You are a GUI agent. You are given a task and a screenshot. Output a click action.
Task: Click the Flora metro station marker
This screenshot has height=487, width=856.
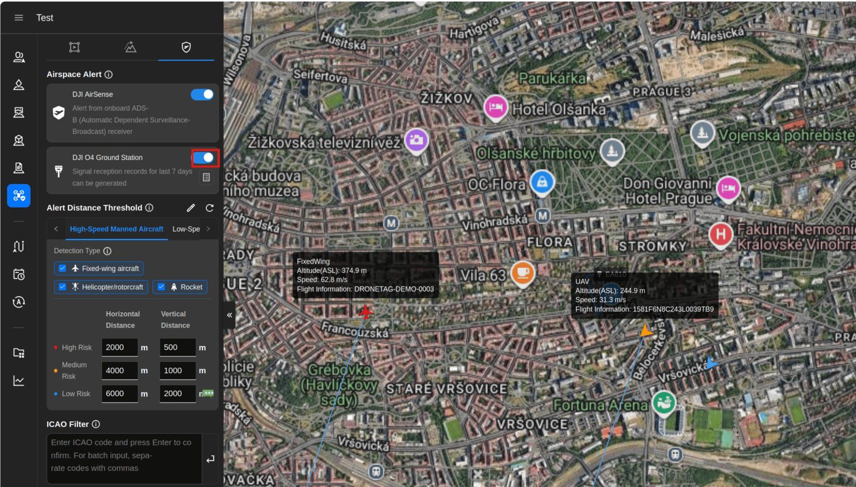(542, 215)
